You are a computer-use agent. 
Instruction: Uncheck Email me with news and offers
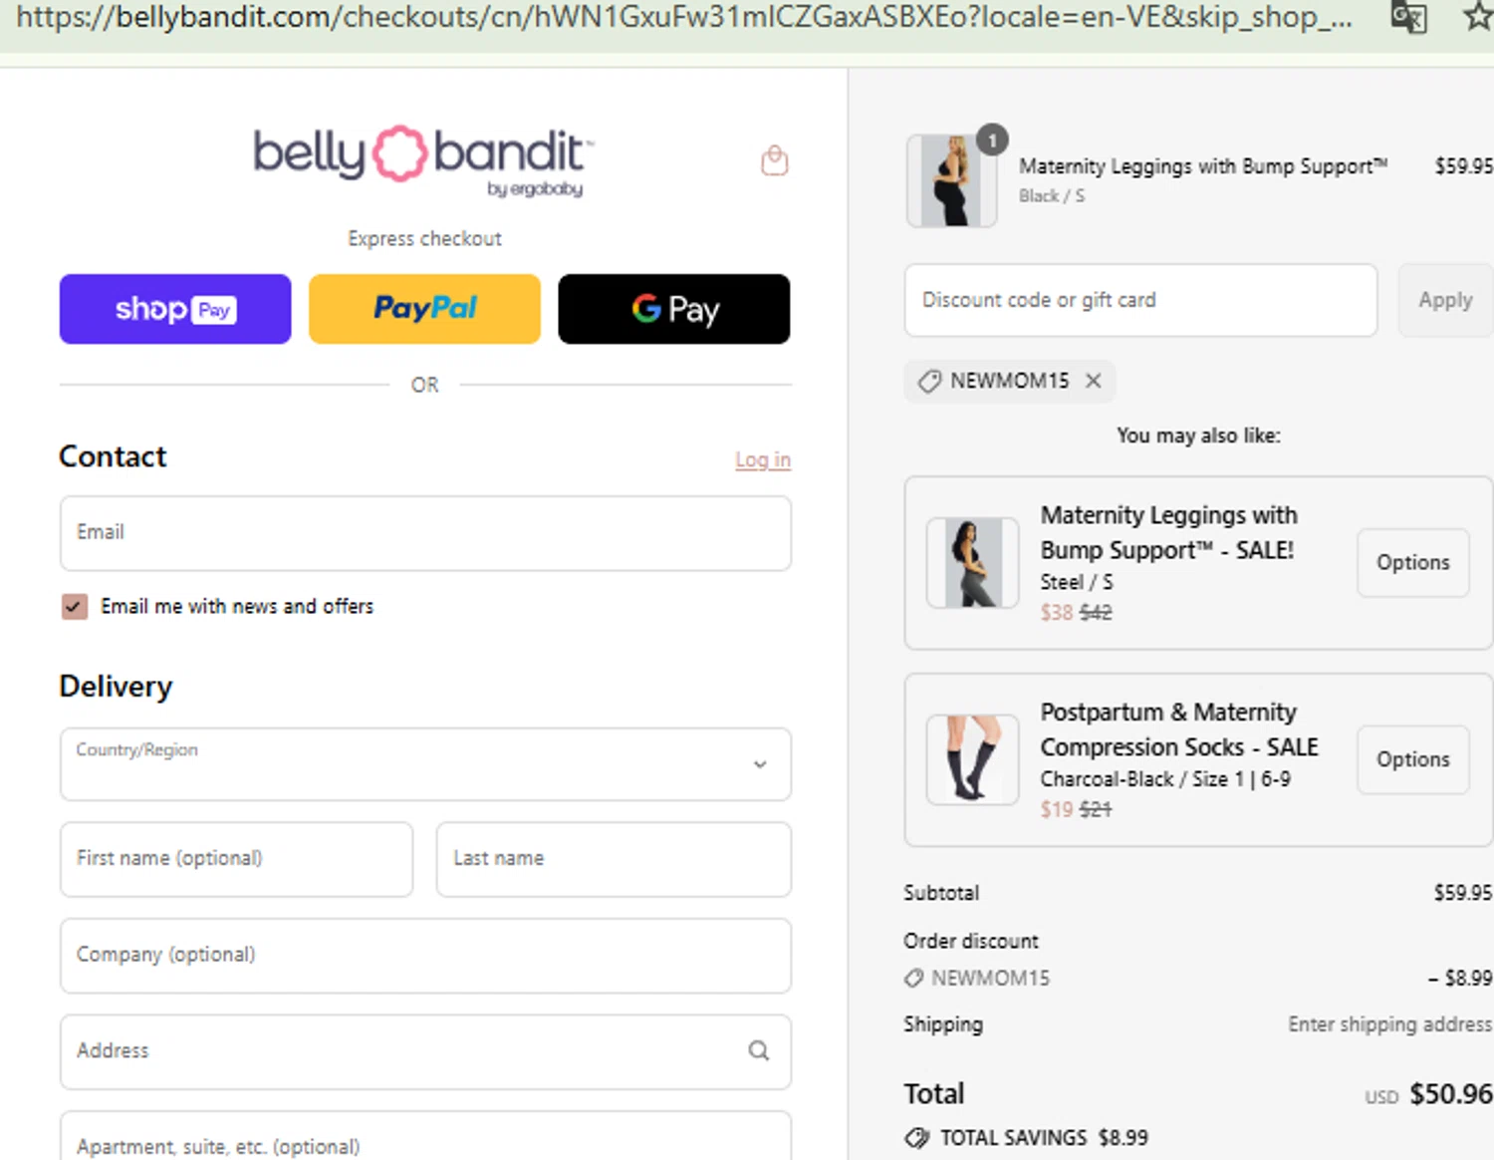tap(75, 606)
